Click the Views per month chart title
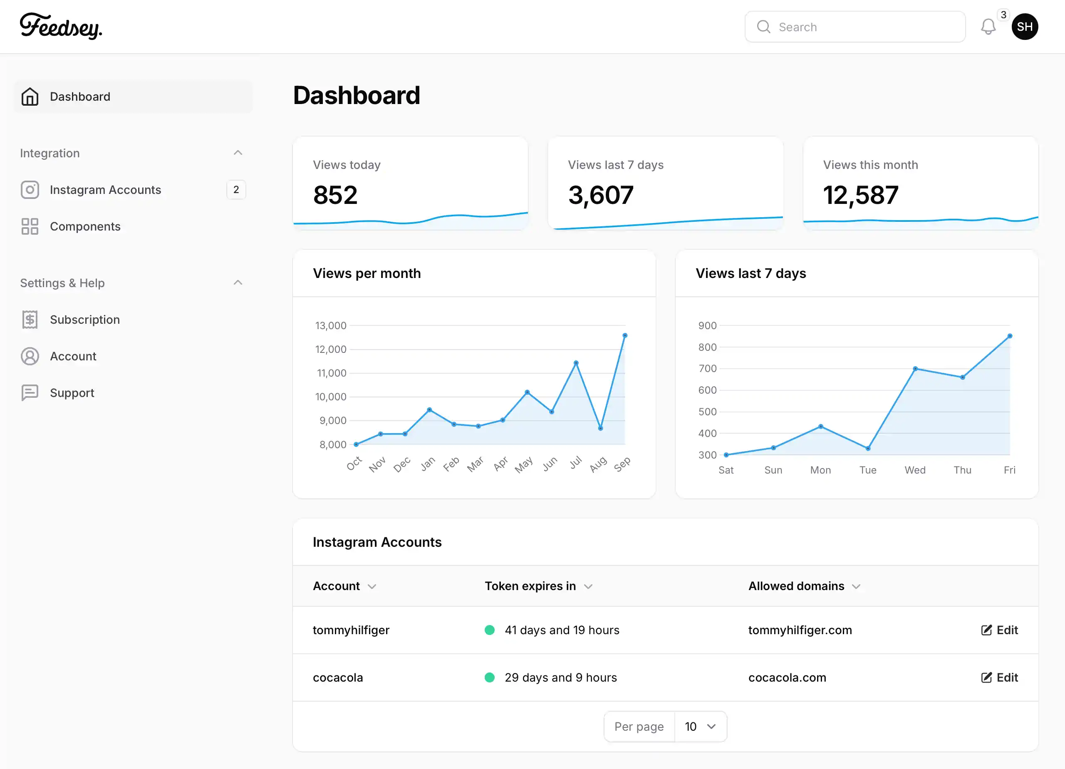The width and height of the screenshot is (1065, 769). click(367, 273)
